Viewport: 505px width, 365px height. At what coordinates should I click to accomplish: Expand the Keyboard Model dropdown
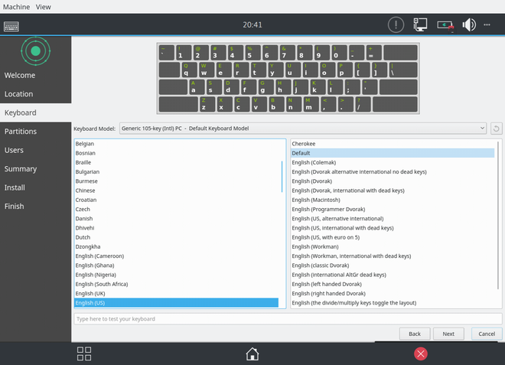302,128
